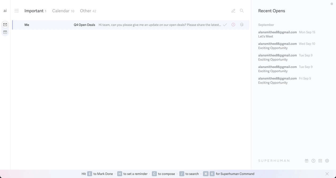Viewport: 336px width, 178px height.
Task: Click the ai logo in sidebar
Action: coord(5,11)
